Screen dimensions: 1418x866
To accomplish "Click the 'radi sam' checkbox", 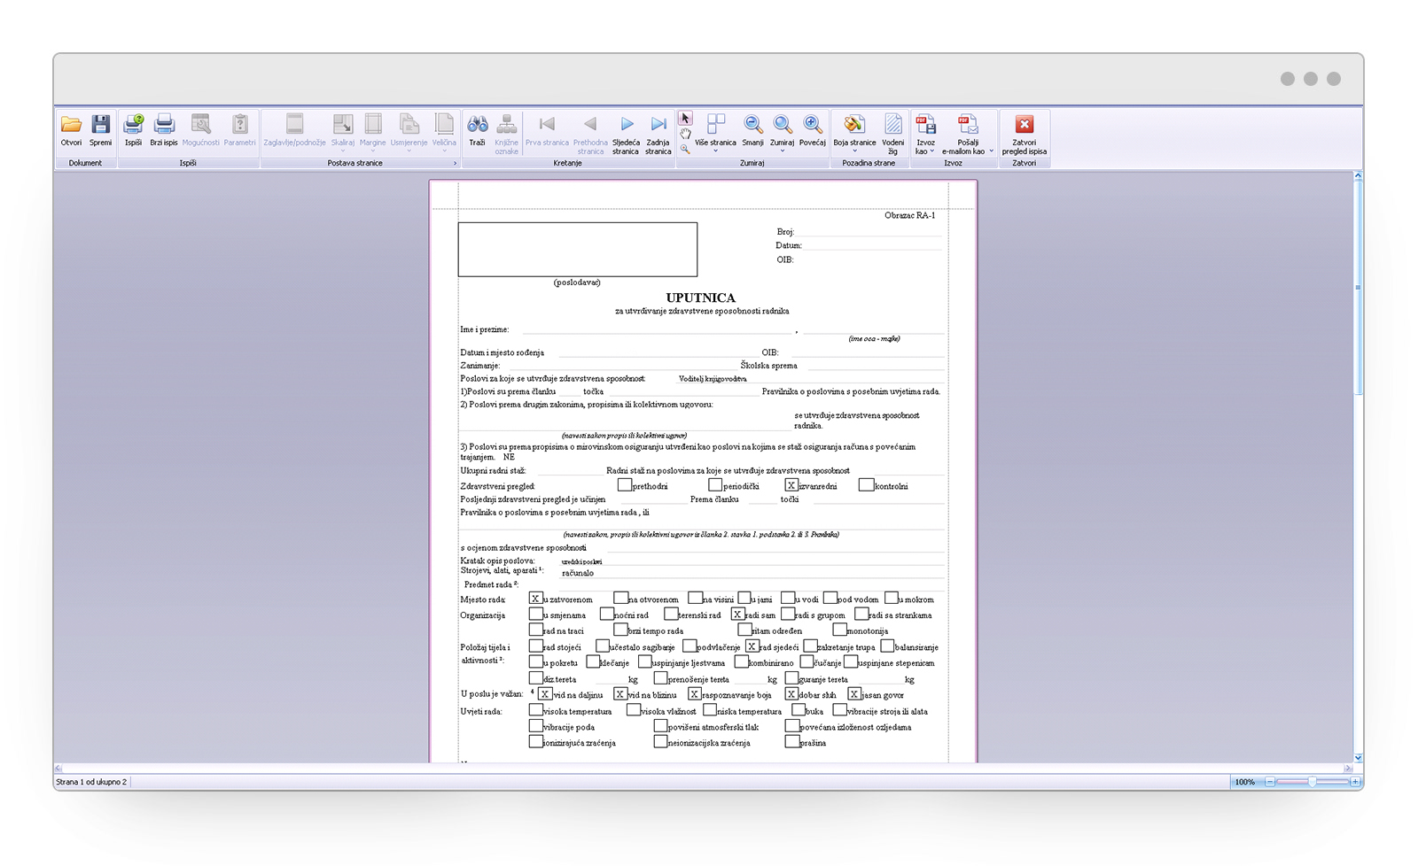I will pos(737,615).
